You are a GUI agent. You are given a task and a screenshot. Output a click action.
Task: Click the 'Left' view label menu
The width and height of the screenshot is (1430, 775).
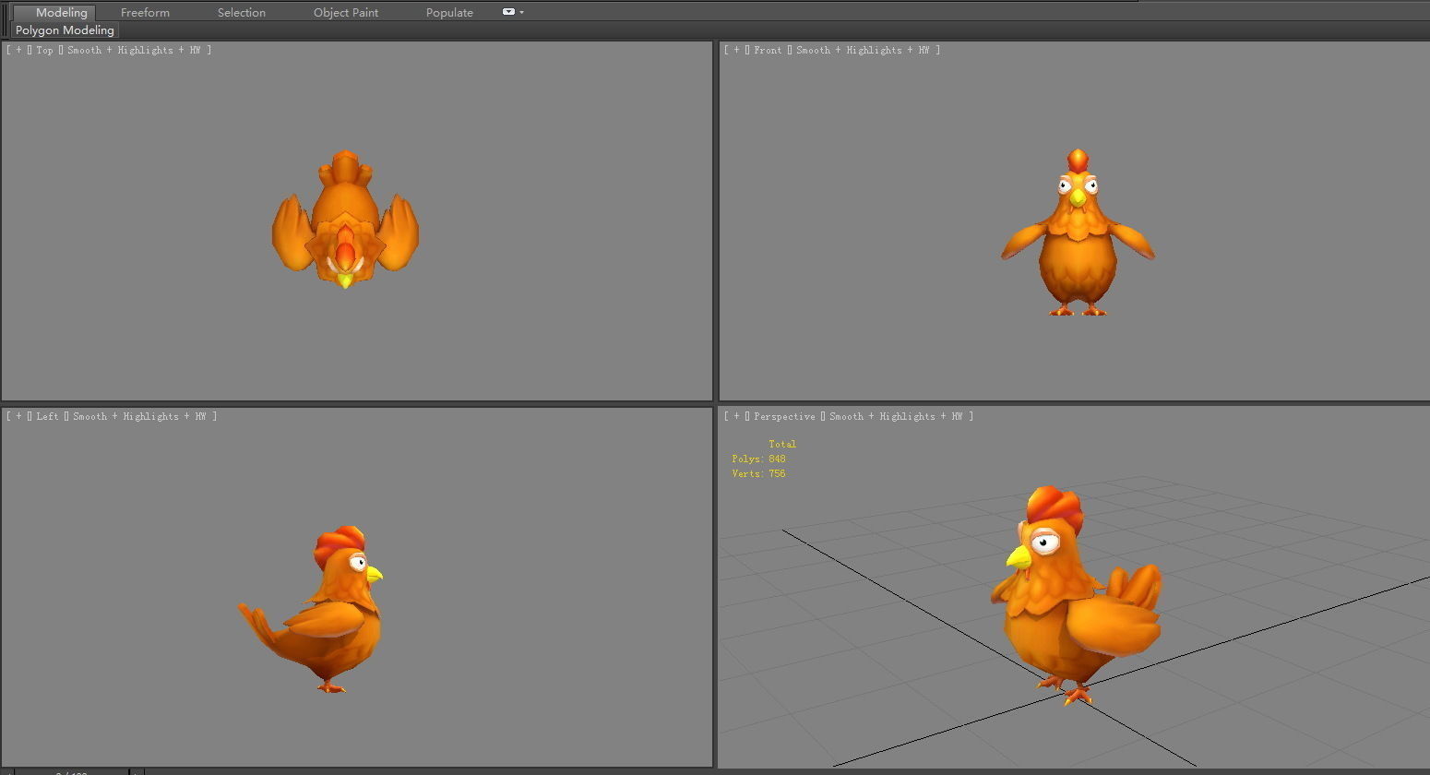pyautogui.click(x=47, y=416)
